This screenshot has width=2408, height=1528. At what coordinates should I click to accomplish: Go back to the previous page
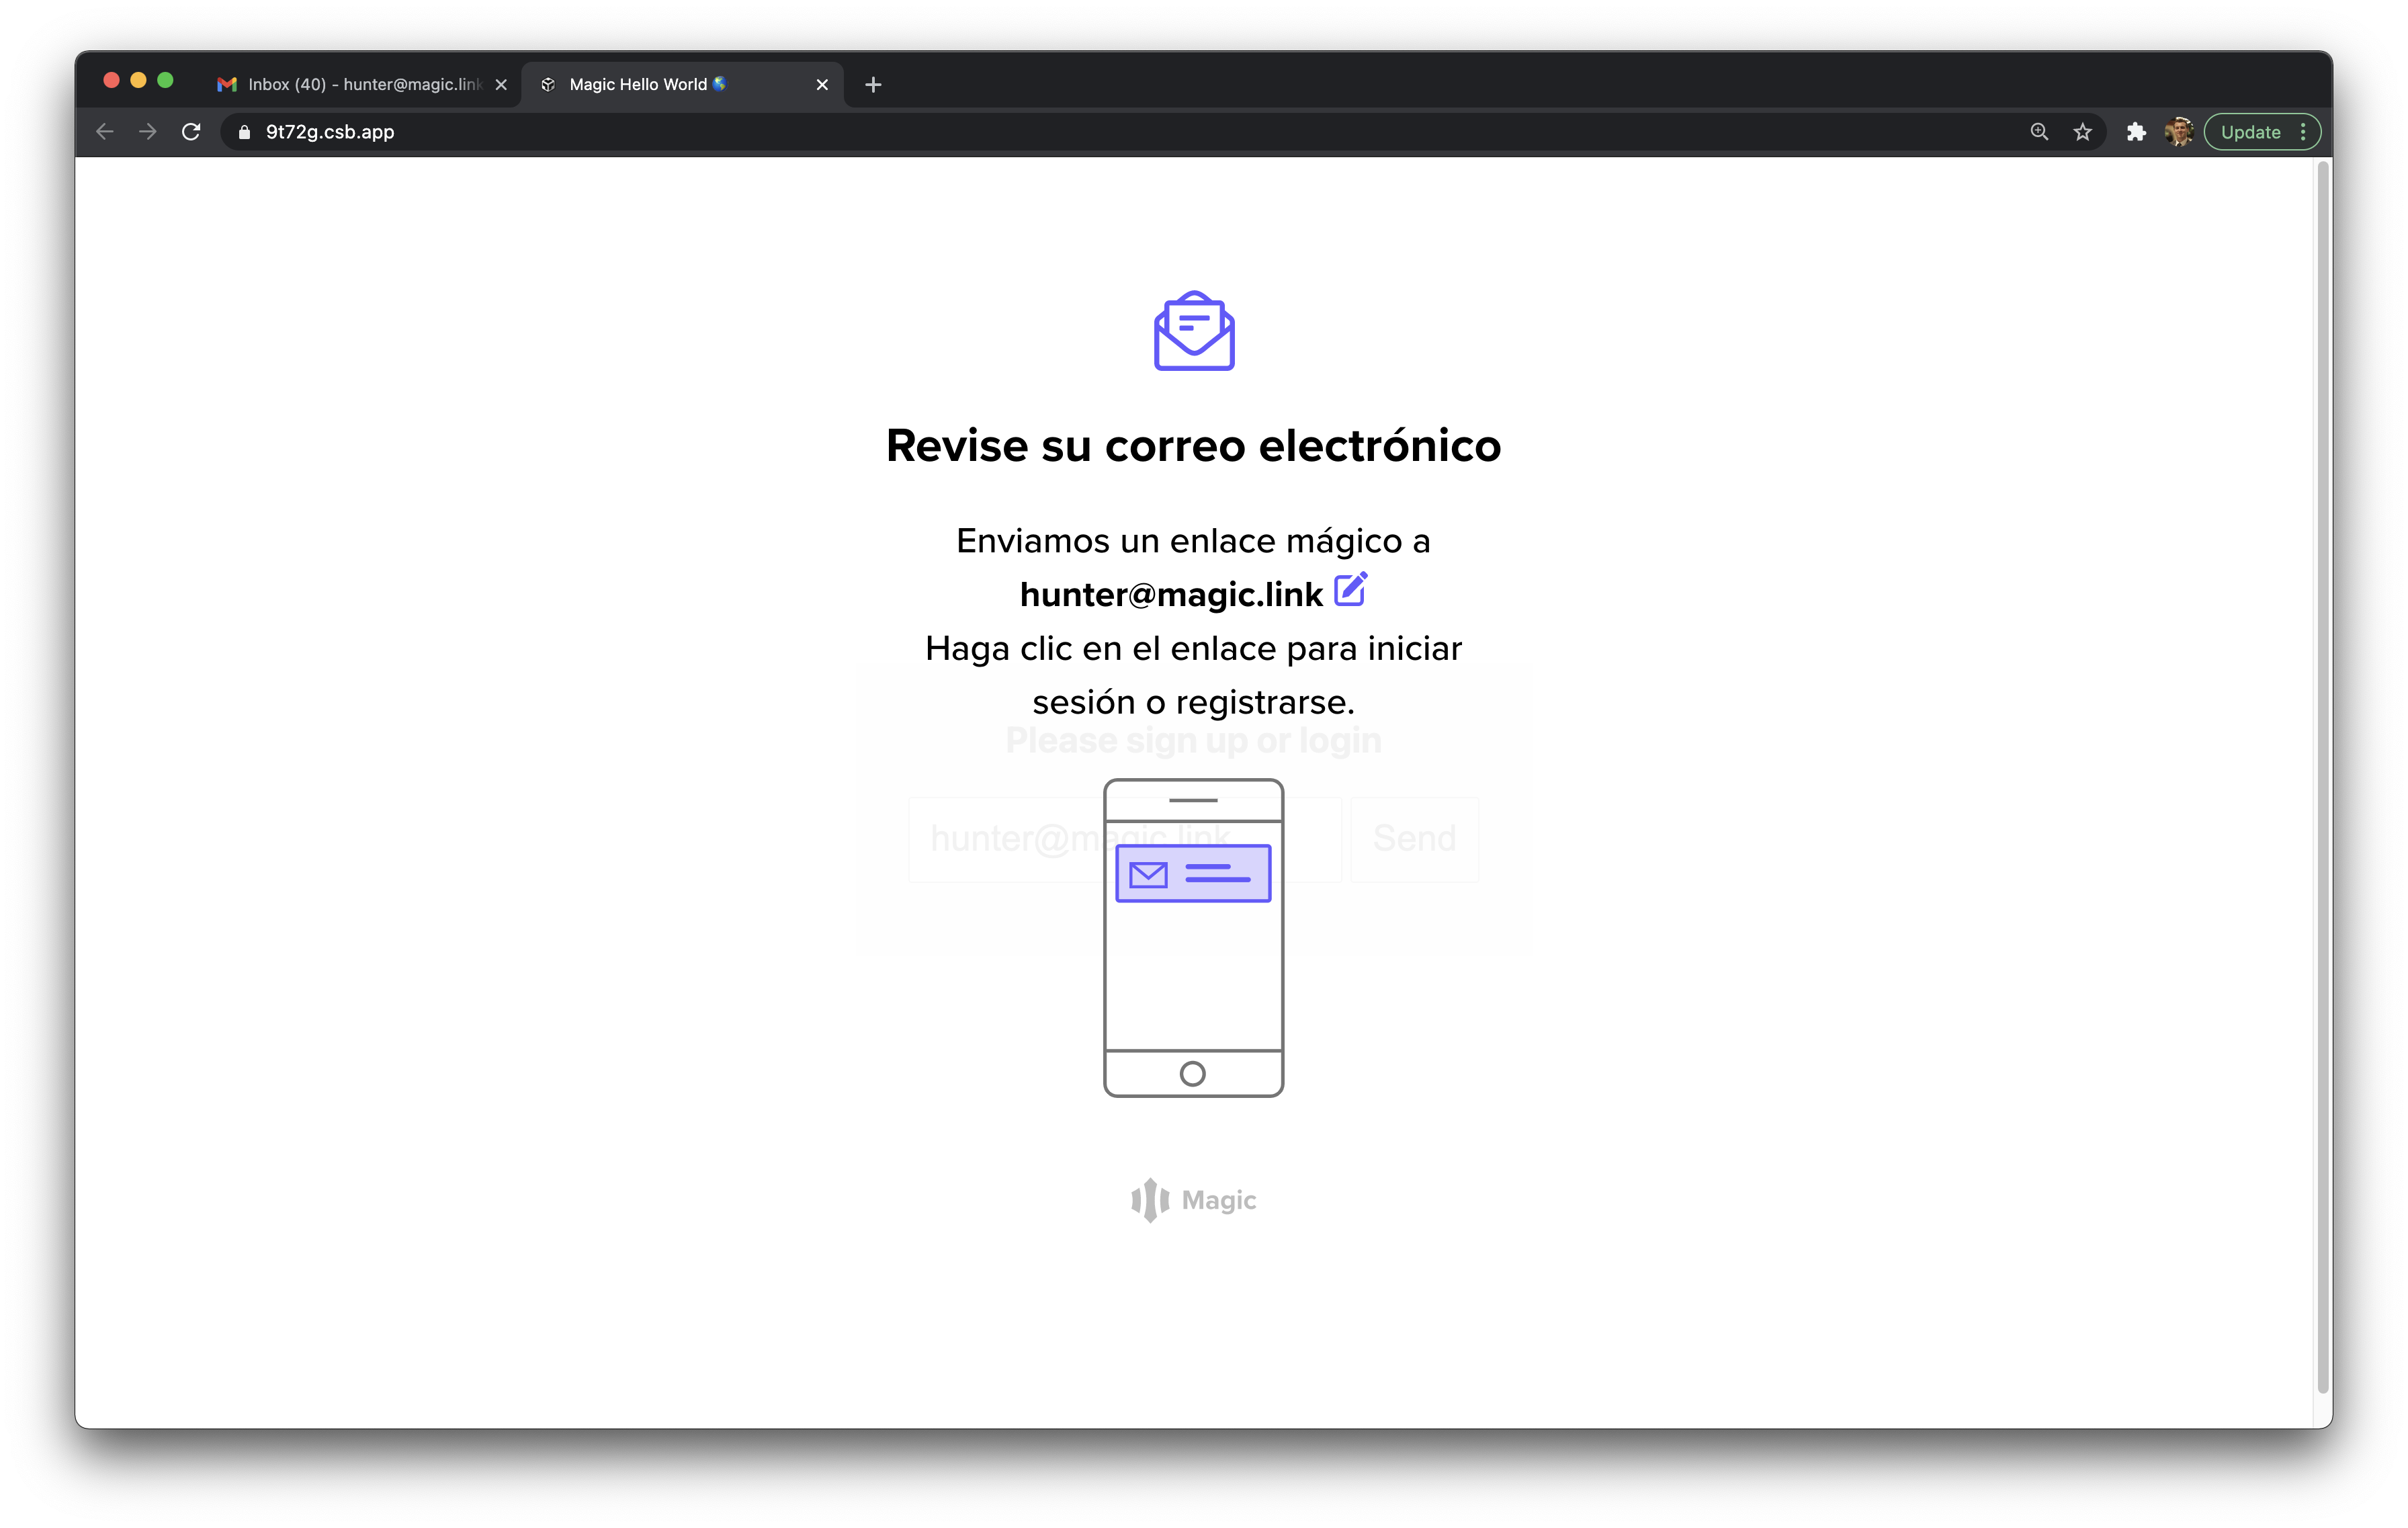tap(105, 132)
